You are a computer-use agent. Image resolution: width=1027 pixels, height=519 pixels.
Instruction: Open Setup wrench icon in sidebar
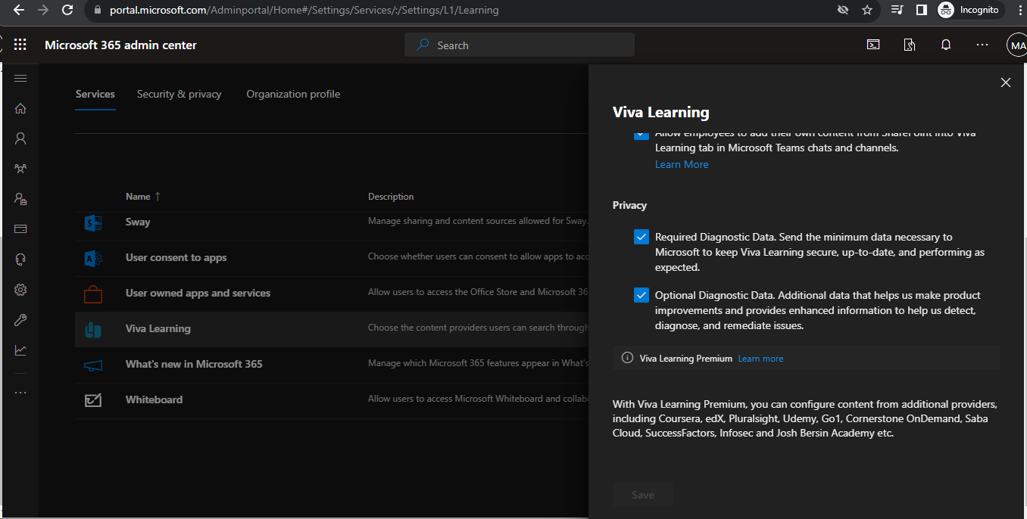(x=20, y=320)
